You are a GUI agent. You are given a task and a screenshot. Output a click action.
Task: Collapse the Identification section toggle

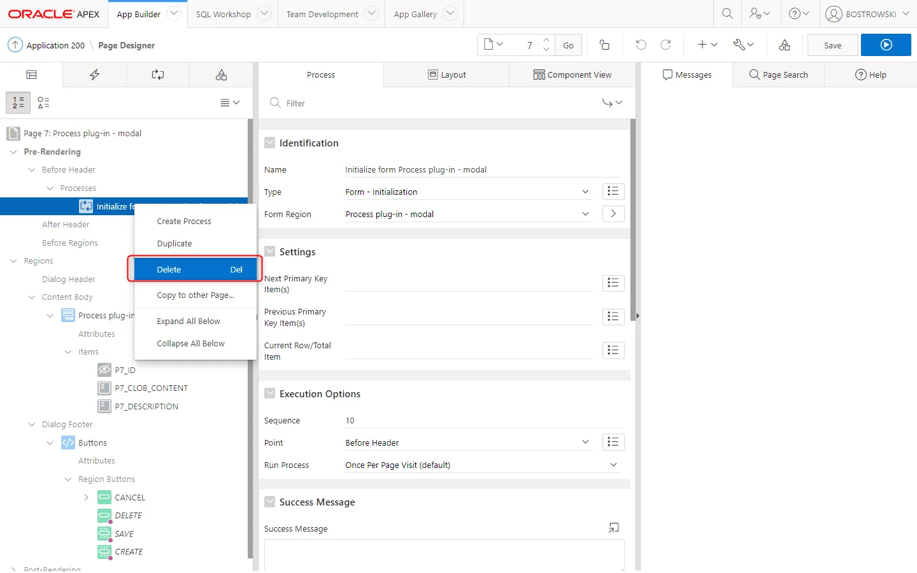click(x=270, y=143)
